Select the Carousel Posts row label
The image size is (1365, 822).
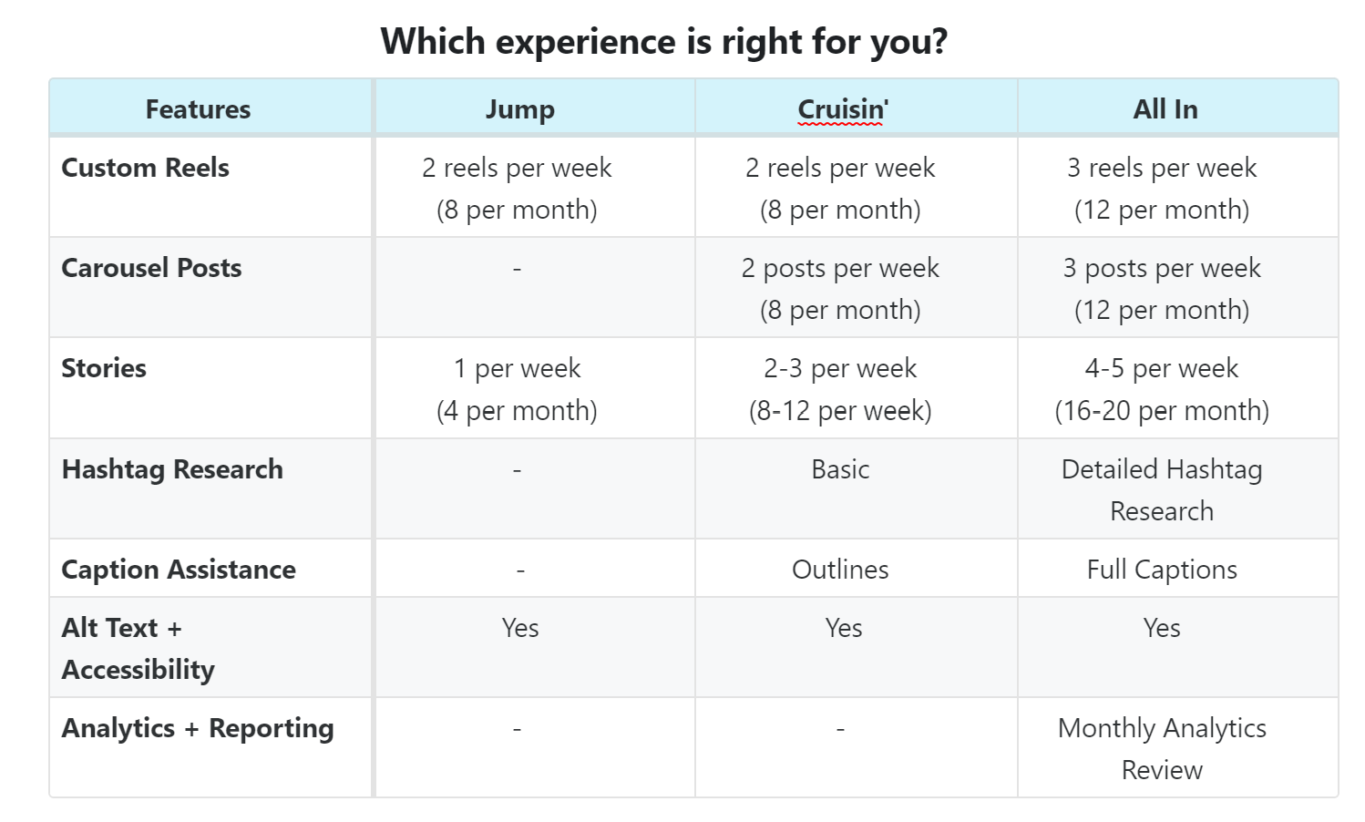click(151, 268)
